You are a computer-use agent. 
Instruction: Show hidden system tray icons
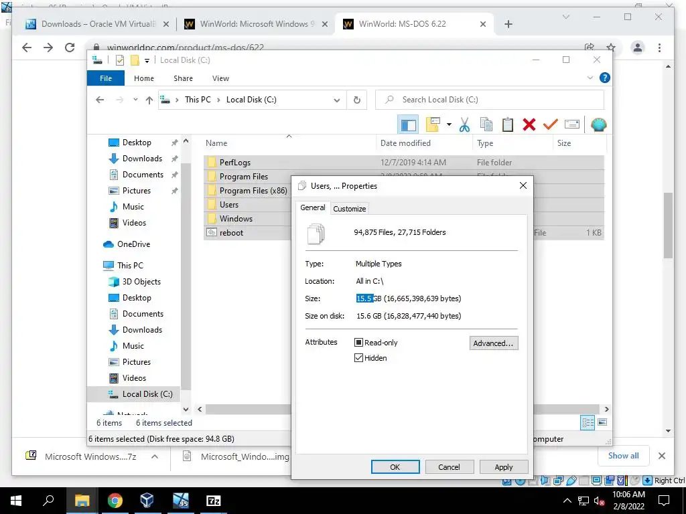click(567, 501)
